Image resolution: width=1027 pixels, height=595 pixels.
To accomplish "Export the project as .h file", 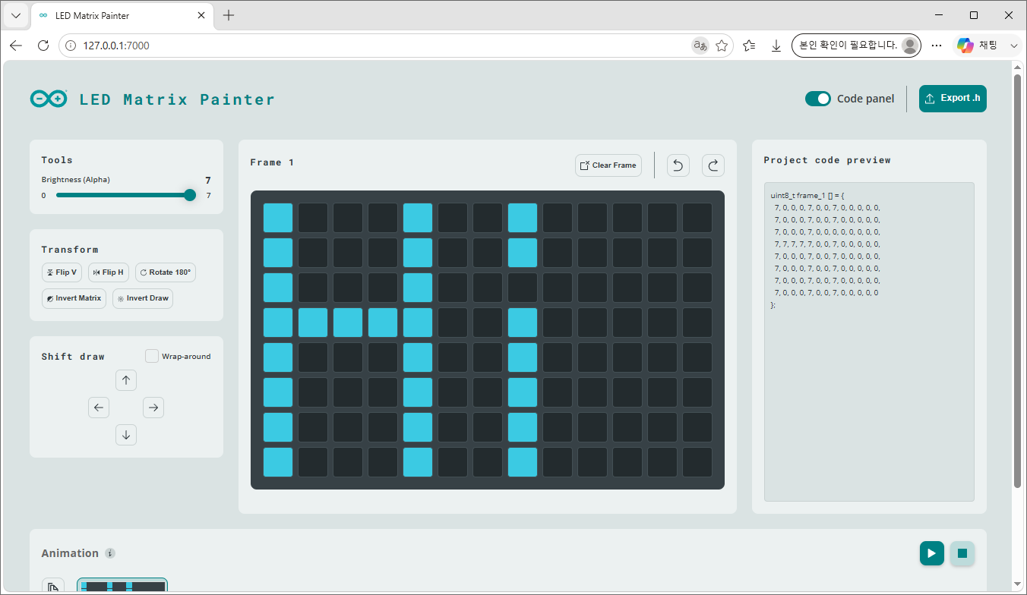I will click(x=953, y=99).
